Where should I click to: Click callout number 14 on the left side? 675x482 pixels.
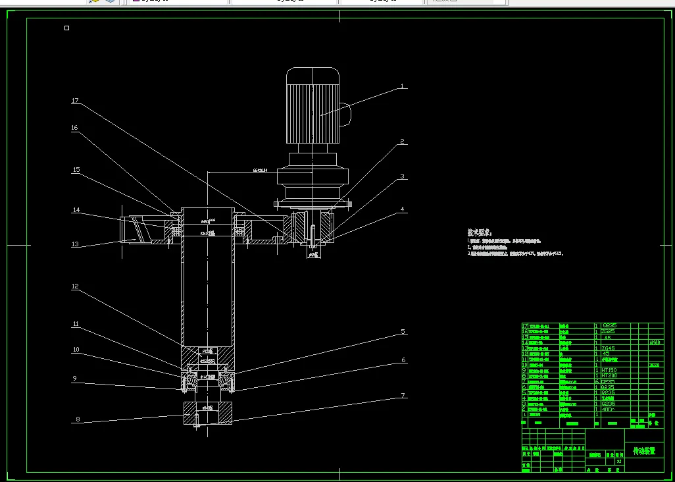76,210
